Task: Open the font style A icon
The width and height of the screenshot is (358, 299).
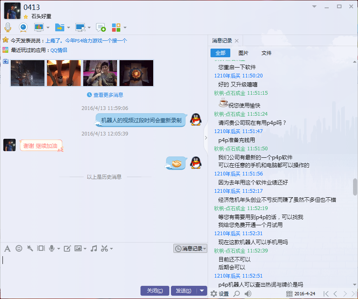Action: [7, 249]
